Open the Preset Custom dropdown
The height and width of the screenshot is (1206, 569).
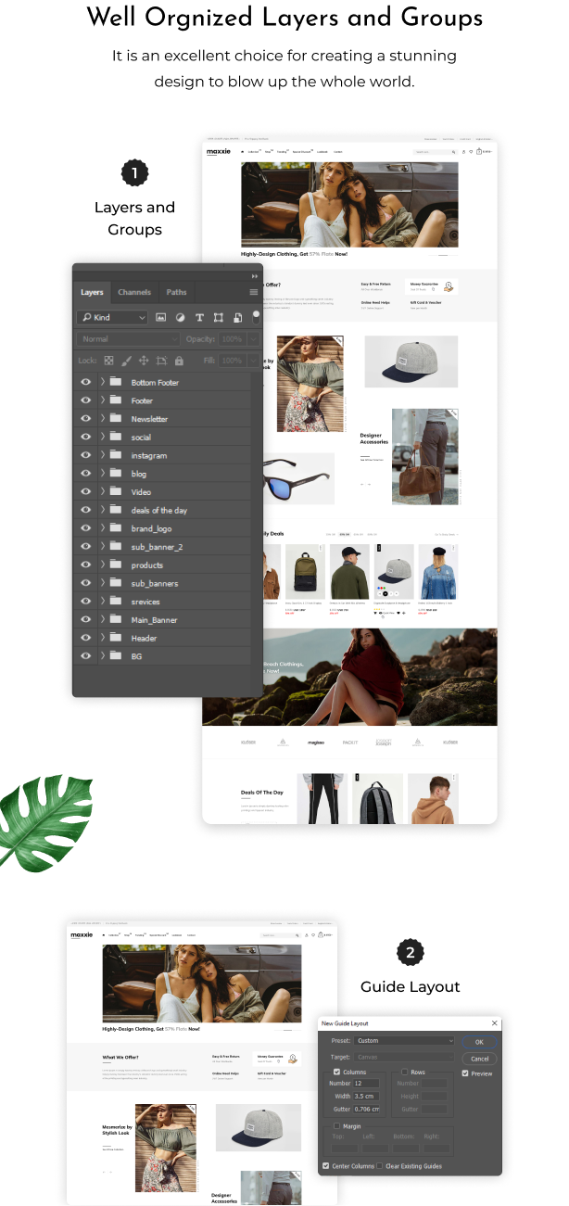pyautogui.click(x=405, y=1041)
